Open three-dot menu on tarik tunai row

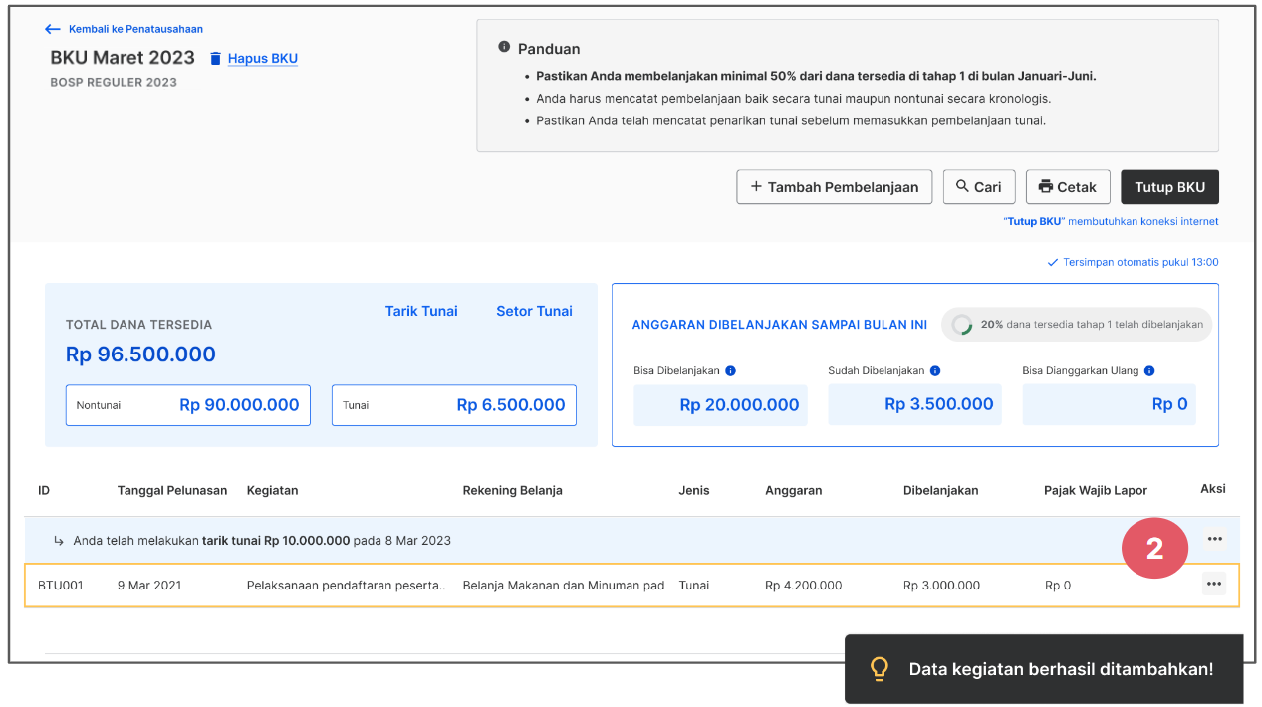coord(1214,539)
